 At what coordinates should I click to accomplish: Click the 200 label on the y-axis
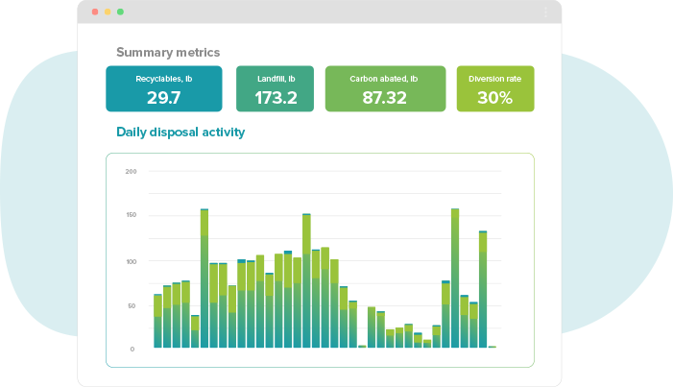tap(131, 172)
